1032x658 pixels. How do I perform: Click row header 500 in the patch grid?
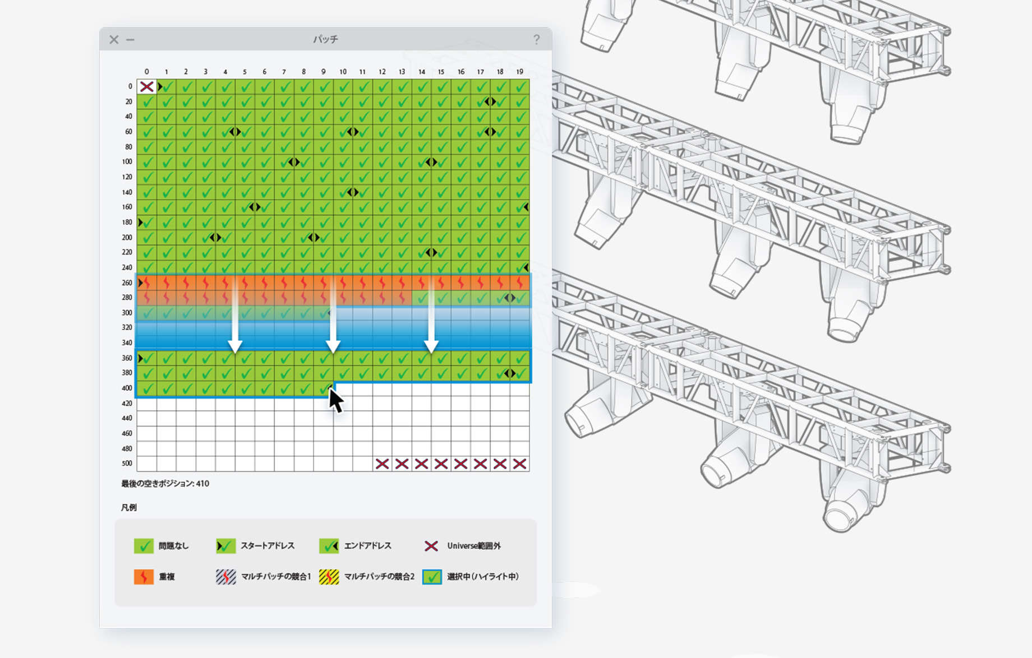127,464
